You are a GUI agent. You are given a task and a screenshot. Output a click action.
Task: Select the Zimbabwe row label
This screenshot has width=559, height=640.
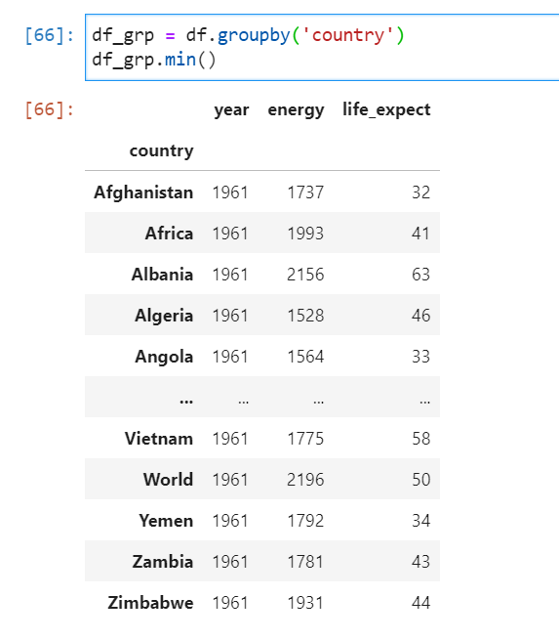click(x=150, y=603)
